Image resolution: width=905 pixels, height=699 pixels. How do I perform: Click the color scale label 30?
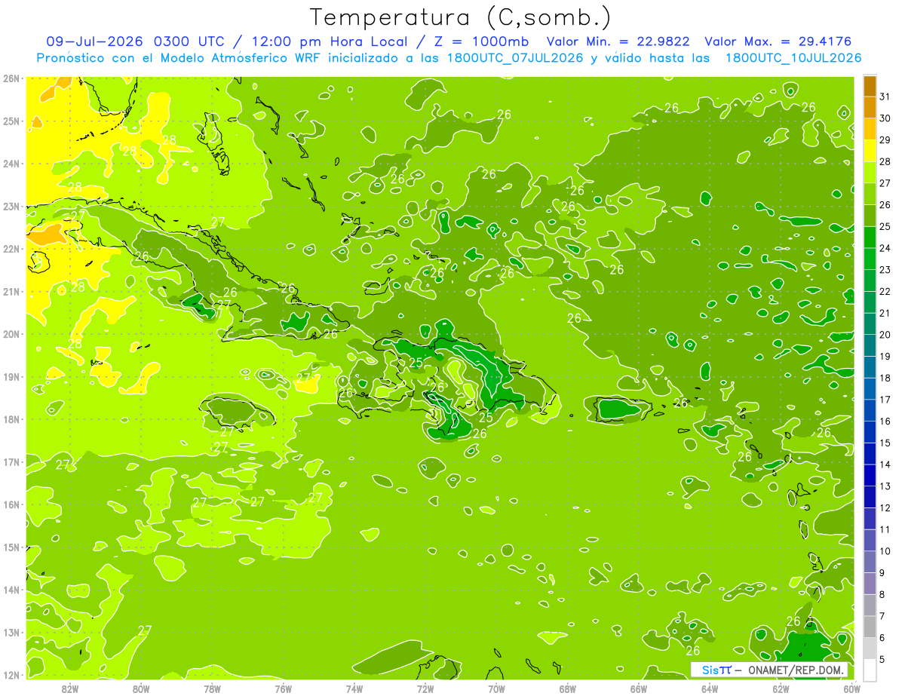pos(885,118)
